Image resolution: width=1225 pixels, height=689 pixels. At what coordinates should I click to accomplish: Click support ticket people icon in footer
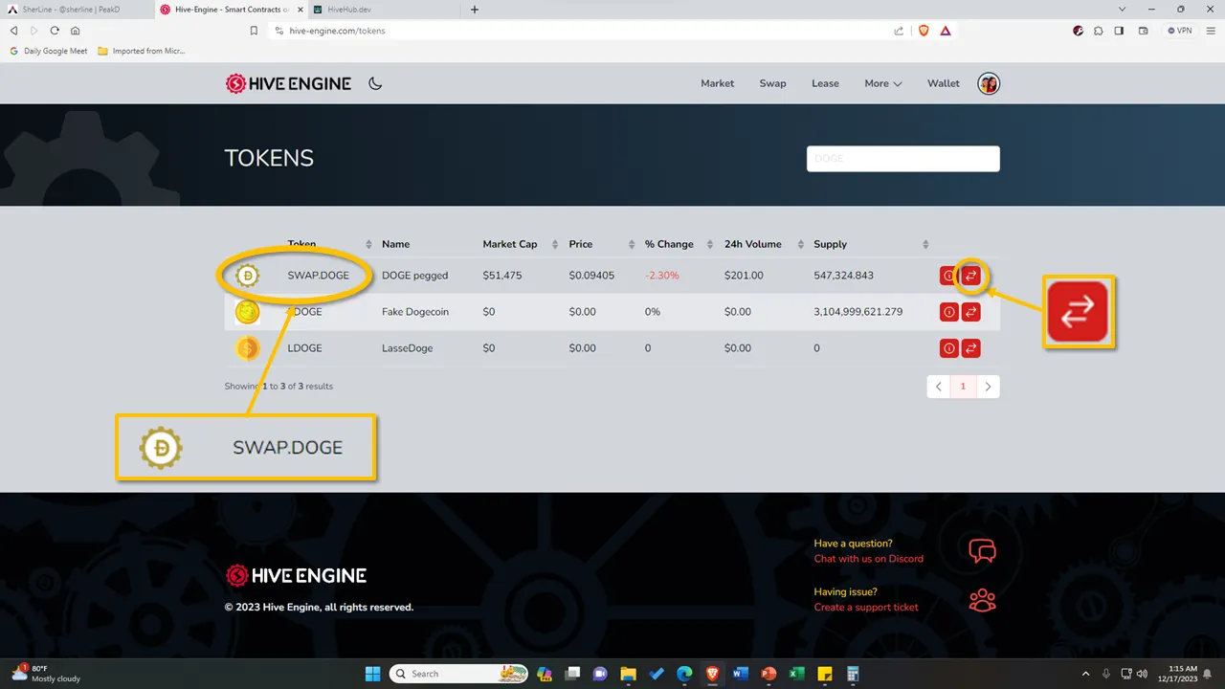pos(982,600)
